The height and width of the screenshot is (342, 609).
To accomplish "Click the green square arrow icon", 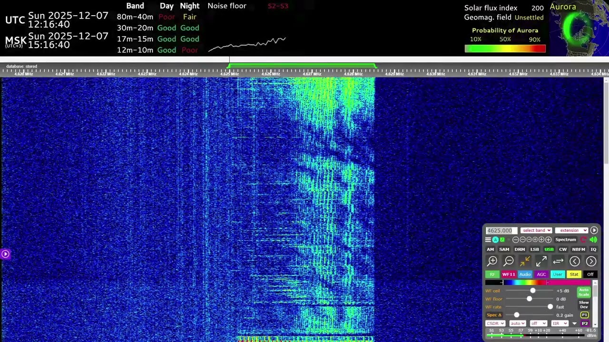I will [x=502, y=240].
